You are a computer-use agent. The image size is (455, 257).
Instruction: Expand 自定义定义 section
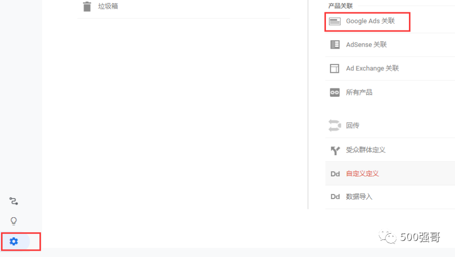(362, 174)
